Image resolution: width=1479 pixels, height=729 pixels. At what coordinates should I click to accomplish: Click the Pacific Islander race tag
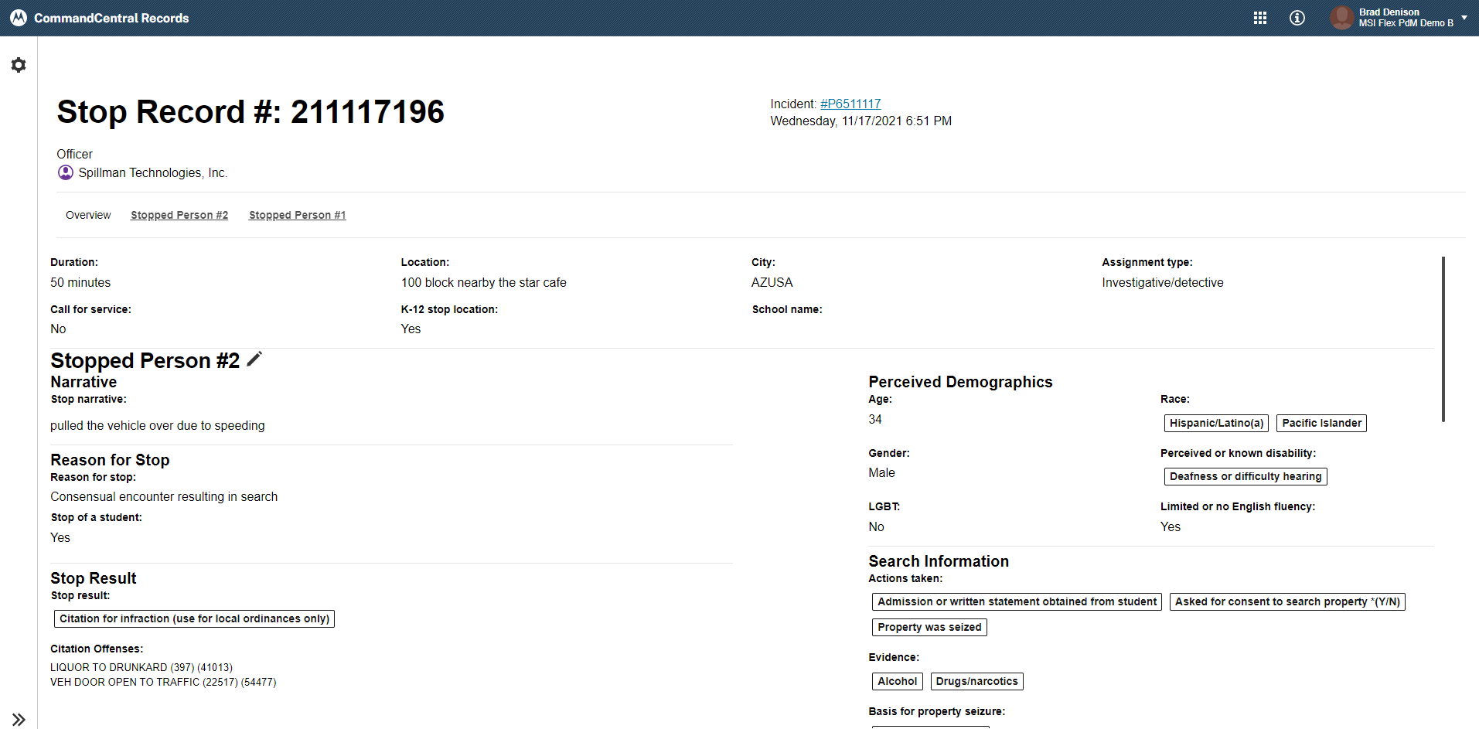point(1321,423)
